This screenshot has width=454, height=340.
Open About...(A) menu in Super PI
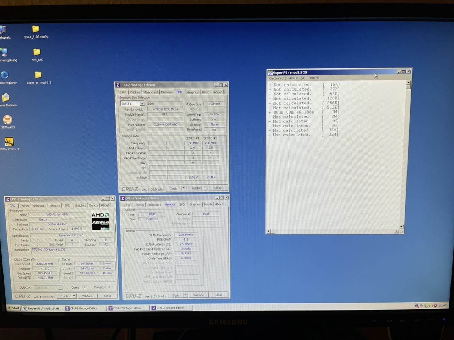(297, 78)
